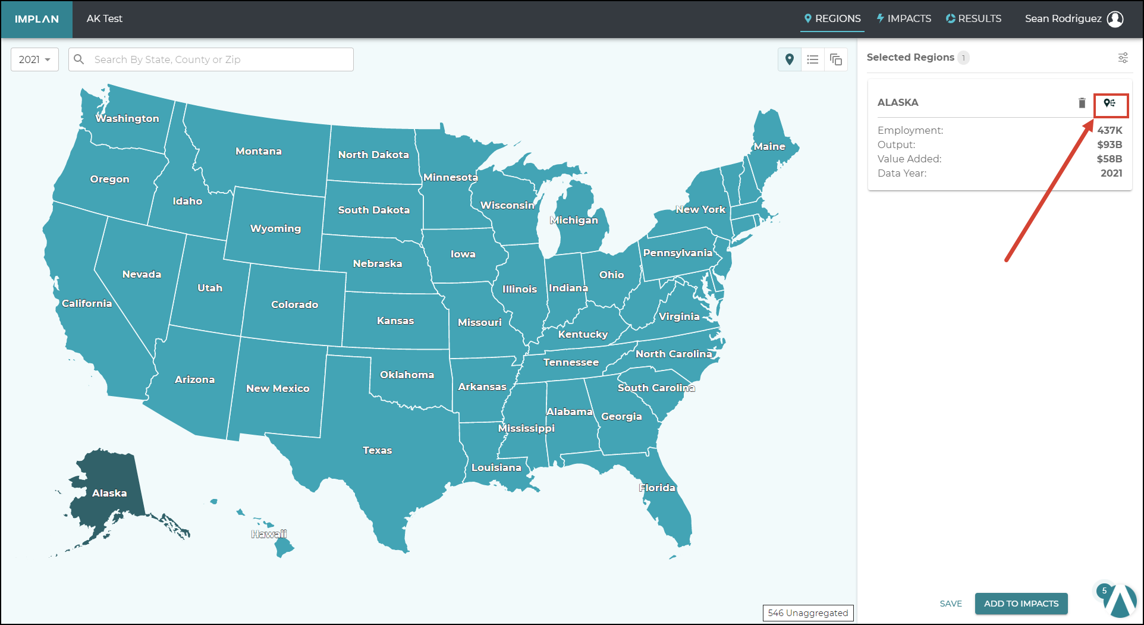
Task: Select the map pin view icon
Action: click(x=789, y=59)
